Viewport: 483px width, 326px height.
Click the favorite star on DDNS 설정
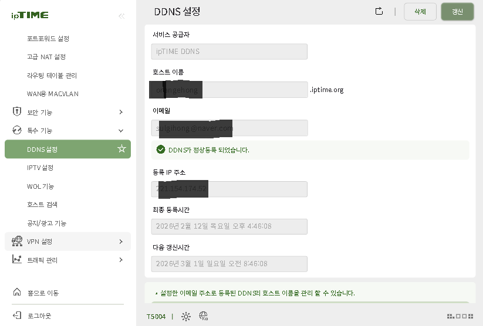[x=121, y=149]
